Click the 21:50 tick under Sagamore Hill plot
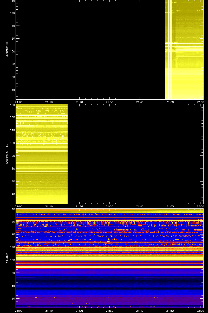 point(170,206)
